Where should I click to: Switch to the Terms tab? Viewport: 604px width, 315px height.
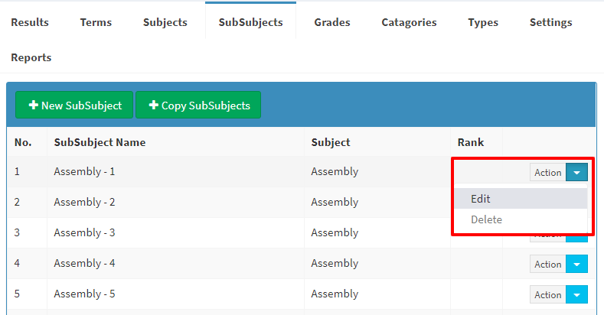(x=96, y=22)
